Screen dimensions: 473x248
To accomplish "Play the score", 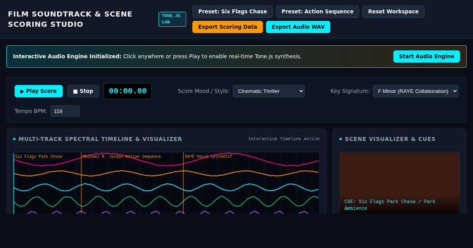I will (39, 91).
